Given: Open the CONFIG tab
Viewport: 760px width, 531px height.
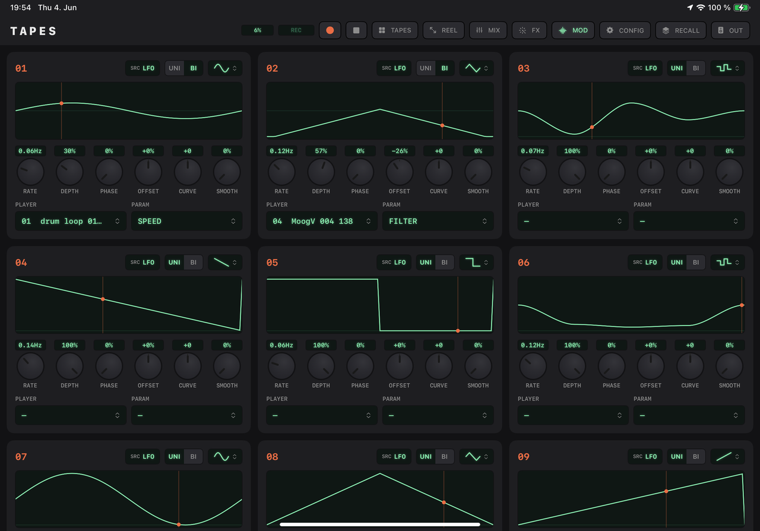Looking at the screenshot, I should coord(625,30).
